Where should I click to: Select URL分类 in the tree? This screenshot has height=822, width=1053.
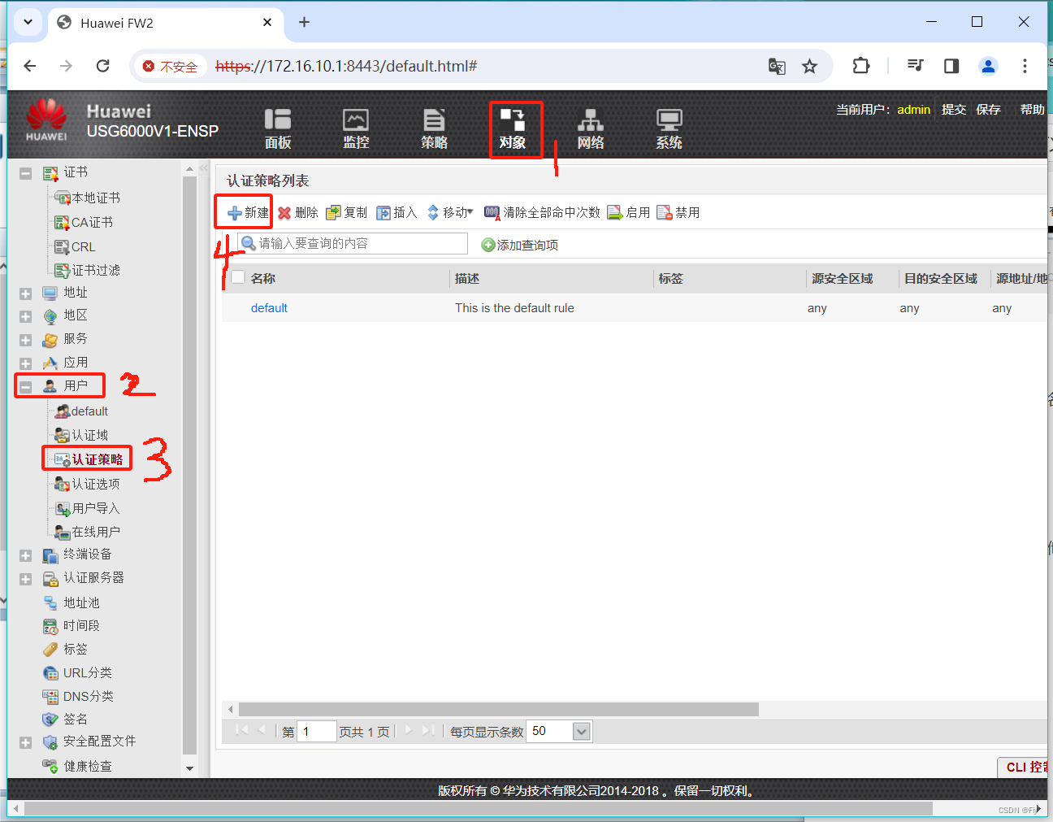[x=78, y=672]
